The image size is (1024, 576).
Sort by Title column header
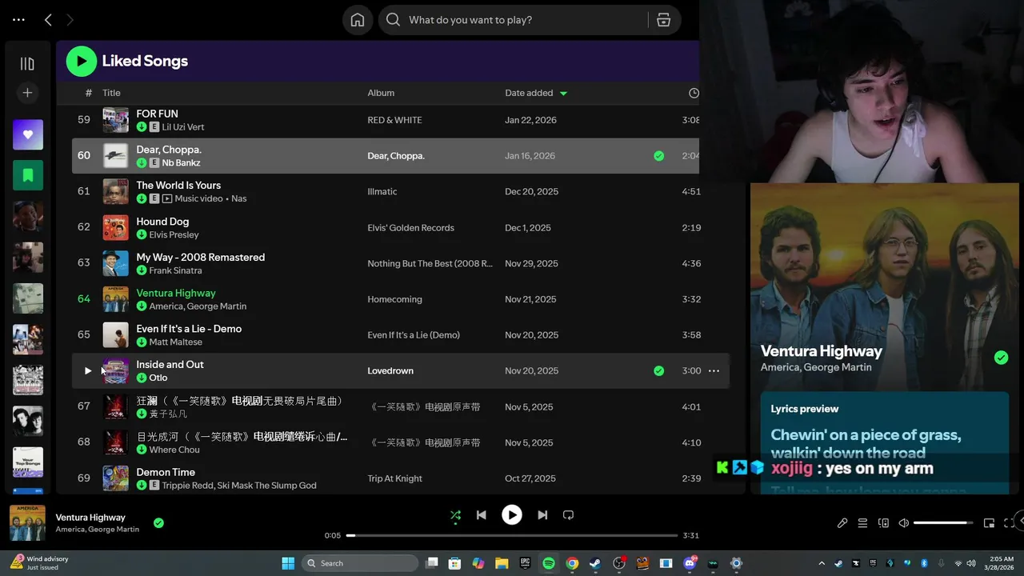[x=111, y=93]
